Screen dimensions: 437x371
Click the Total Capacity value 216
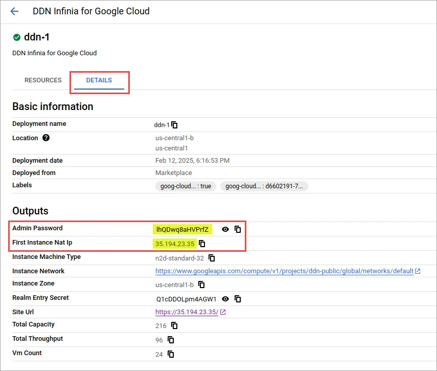[161, 326]
